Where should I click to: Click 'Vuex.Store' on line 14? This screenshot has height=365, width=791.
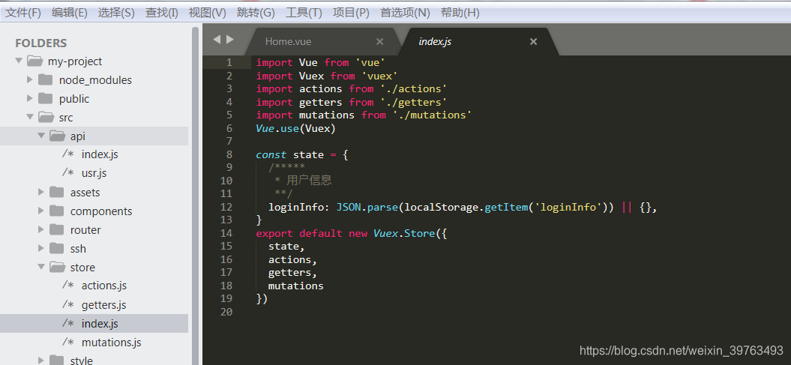(x=403, y=233)
